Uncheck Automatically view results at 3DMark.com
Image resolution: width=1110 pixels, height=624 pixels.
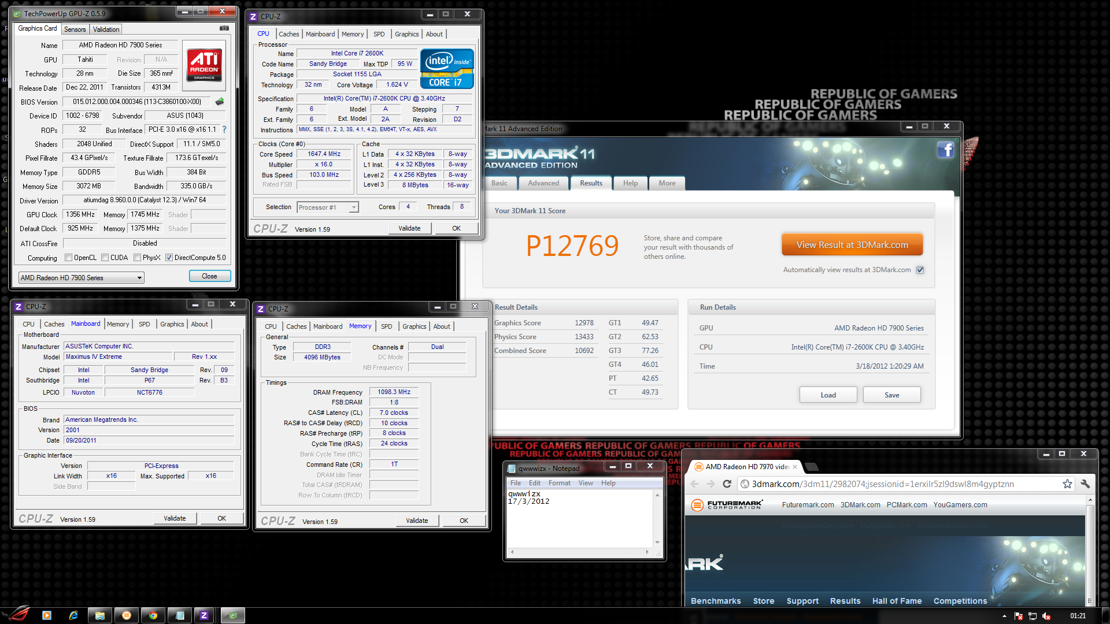[920, 270]
